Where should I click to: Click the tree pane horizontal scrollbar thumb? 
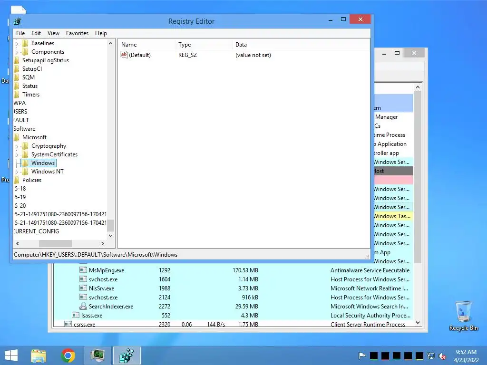click(55, 244)
